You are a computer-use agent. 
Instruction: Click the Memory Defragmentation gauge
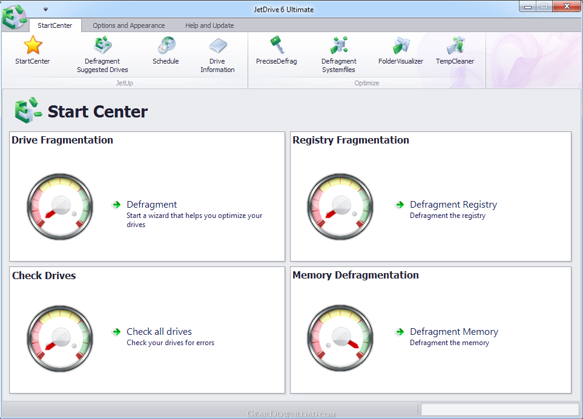click(340, 338)
